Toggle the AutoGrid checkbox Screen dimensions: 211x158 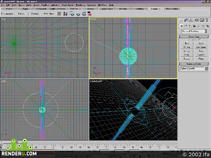point(200,40)
